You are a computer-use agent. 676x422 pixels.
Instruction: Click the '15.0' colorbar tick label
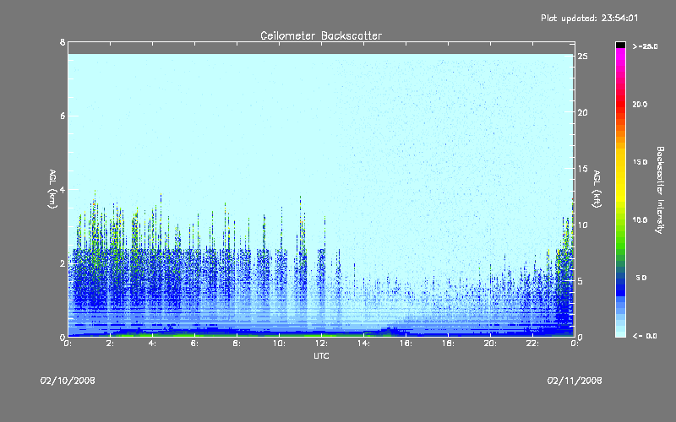[640, 162]
